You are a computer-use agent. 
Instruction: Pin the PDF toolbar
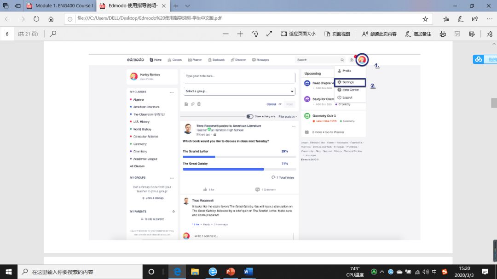pyautogui.click(x=490, y=34)
